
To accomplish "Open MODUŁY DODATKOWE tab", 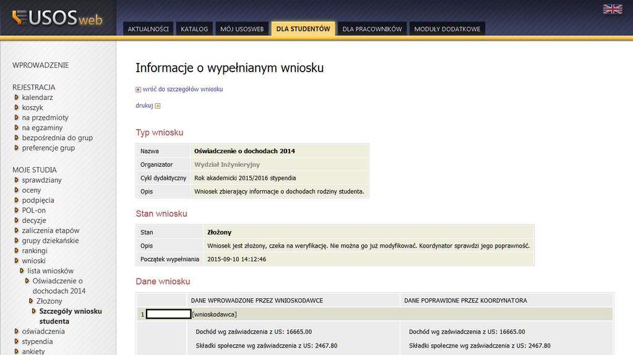I will 447,29.
